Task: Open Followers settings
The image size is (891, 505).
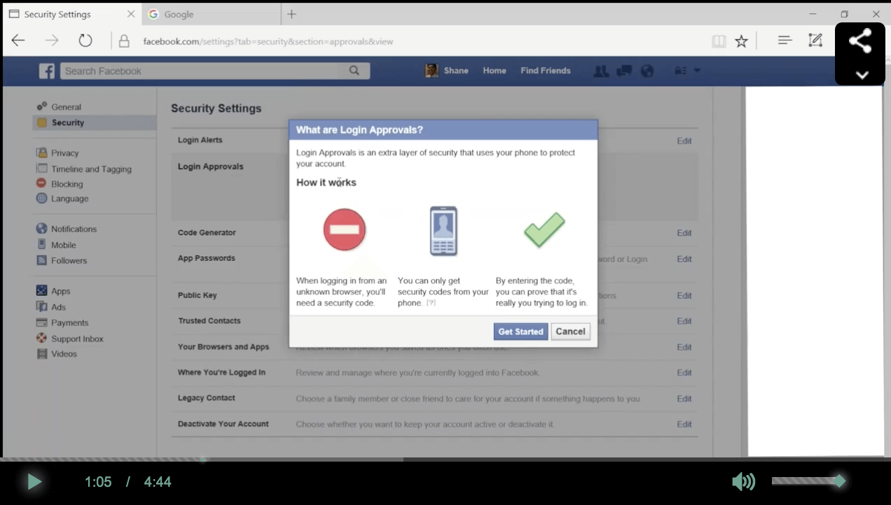Action: (x=69, y=261)
